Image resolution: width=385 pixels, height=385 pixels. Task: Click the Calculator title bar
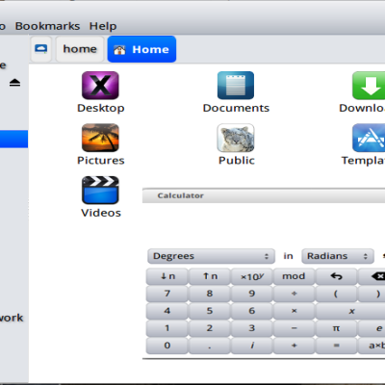(264, 195)
